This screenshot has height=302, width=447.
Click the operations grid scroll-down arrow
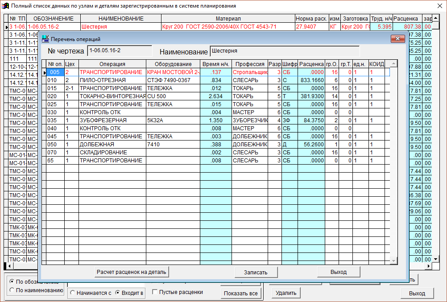click(393, 261)
